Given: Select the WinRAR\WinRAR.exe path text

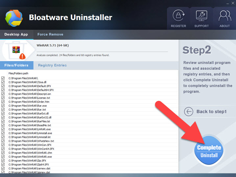Looking at the screenshot, I should 30,157.
